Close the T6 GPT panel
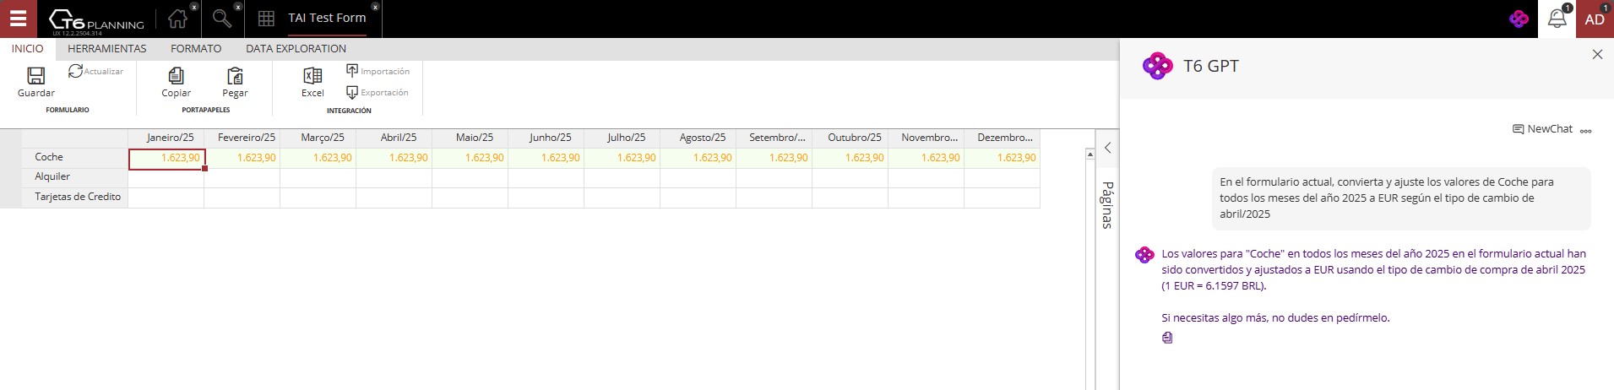Viewport: 1614px width, 390px height. pyautogui.click(x=1597, y=54)
